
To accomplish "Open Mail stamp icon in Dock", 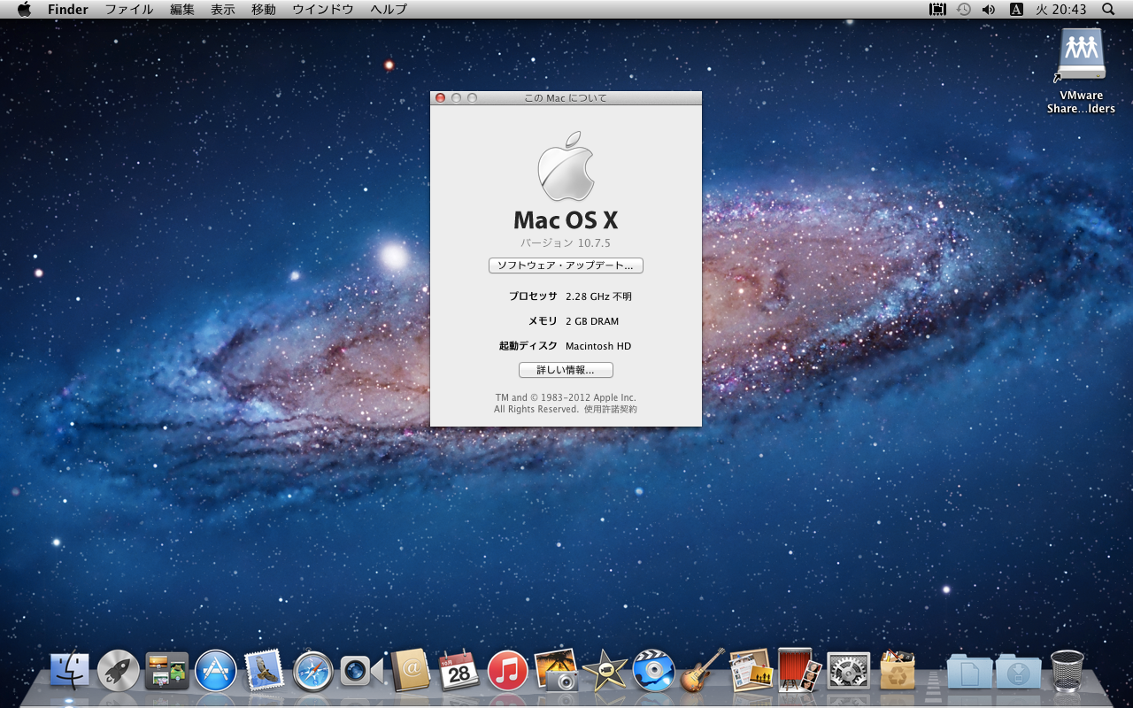I will (264, 671).
